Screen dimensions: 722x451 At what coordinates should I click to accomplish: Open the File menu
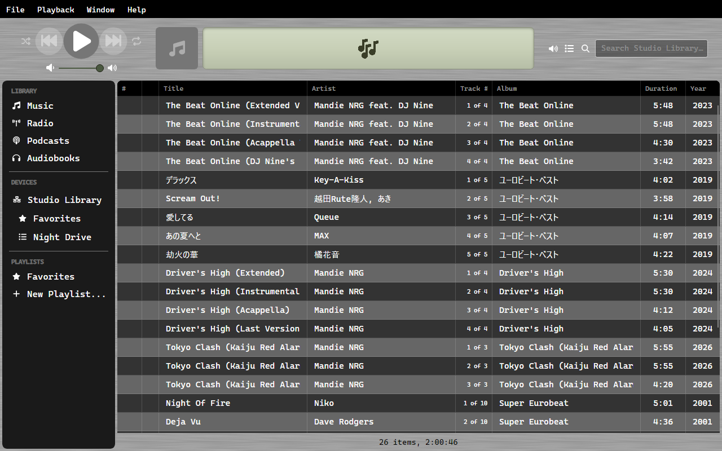pyautogui.click(x=15, y=10)
